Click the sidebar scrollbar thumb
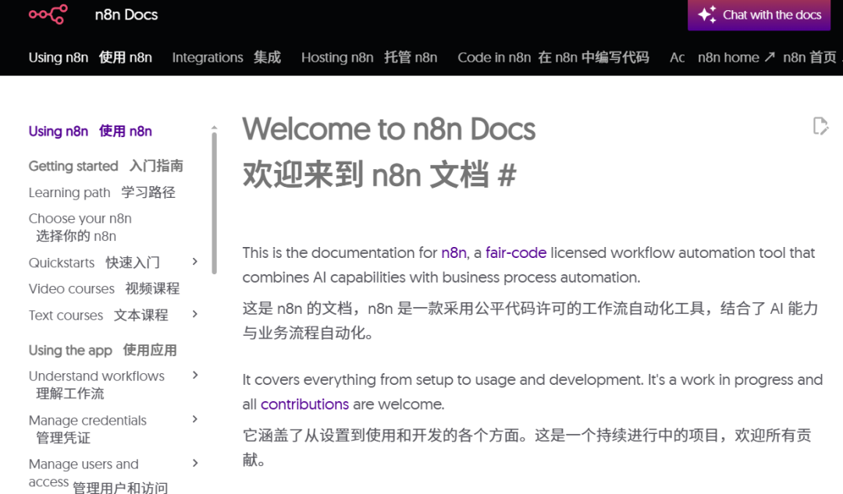This screenshot has height=494, width=843. (215, 203)
